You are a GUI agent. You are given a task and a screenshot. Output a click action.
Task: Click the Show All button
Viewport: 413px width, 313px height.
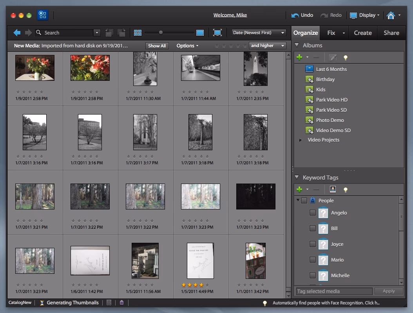coord(157,45)
